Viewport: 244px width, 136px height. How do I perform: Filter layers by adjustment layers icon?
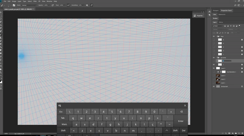tap(228, 26)
